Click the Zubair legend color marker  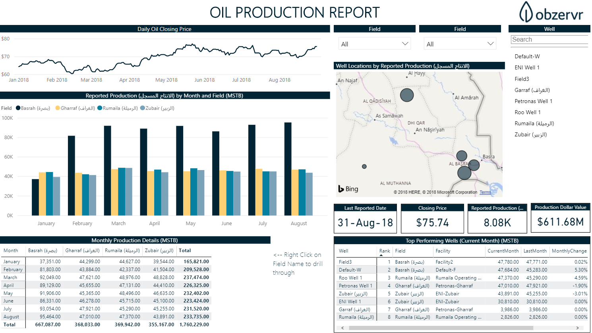[142, 108]
